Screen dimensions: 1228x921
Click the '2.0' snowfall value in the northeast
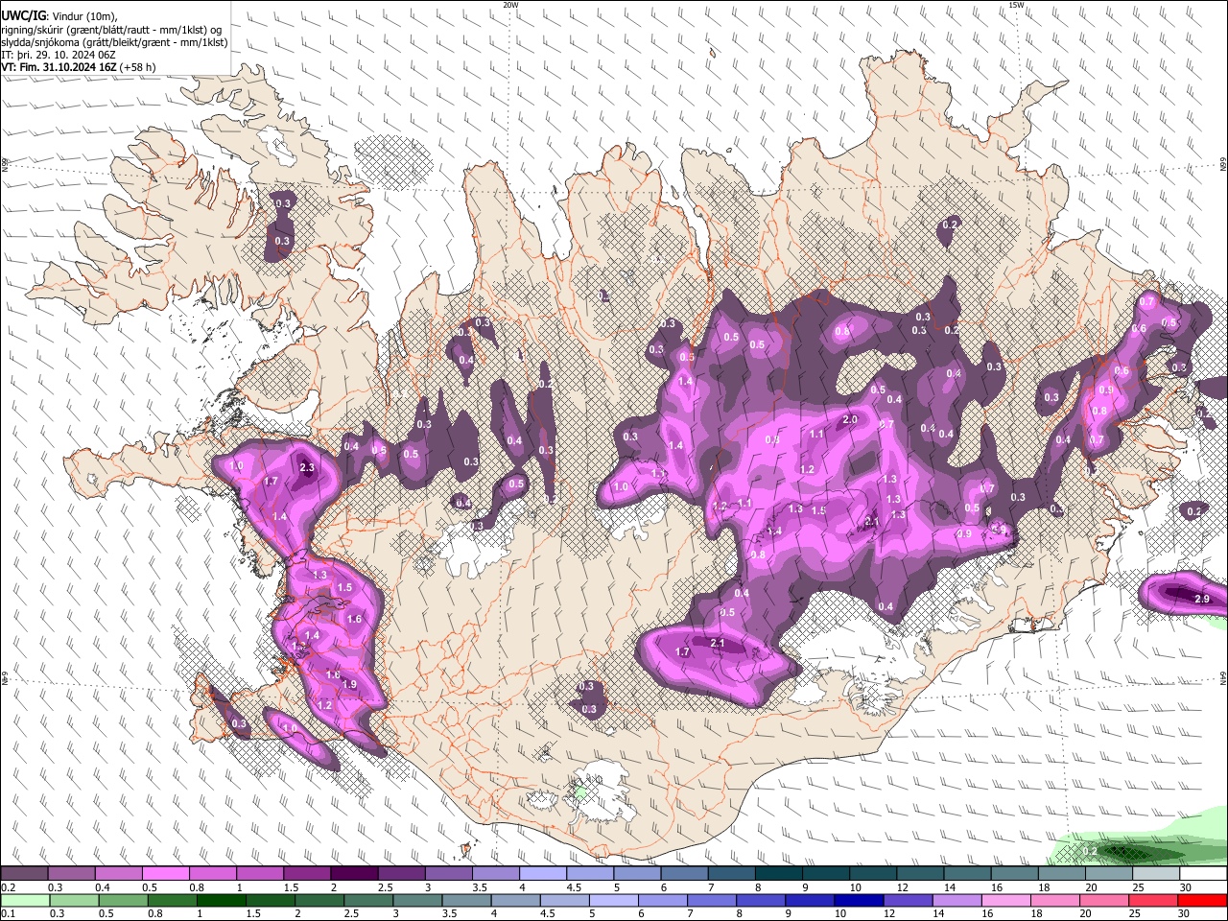click(x=850, y=420)
